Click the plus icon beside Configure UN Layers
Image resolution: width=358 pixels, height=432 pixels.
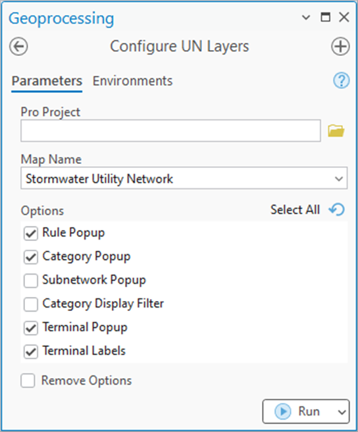tap(340, 46)
